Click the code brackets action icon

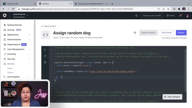click(46, 35)
